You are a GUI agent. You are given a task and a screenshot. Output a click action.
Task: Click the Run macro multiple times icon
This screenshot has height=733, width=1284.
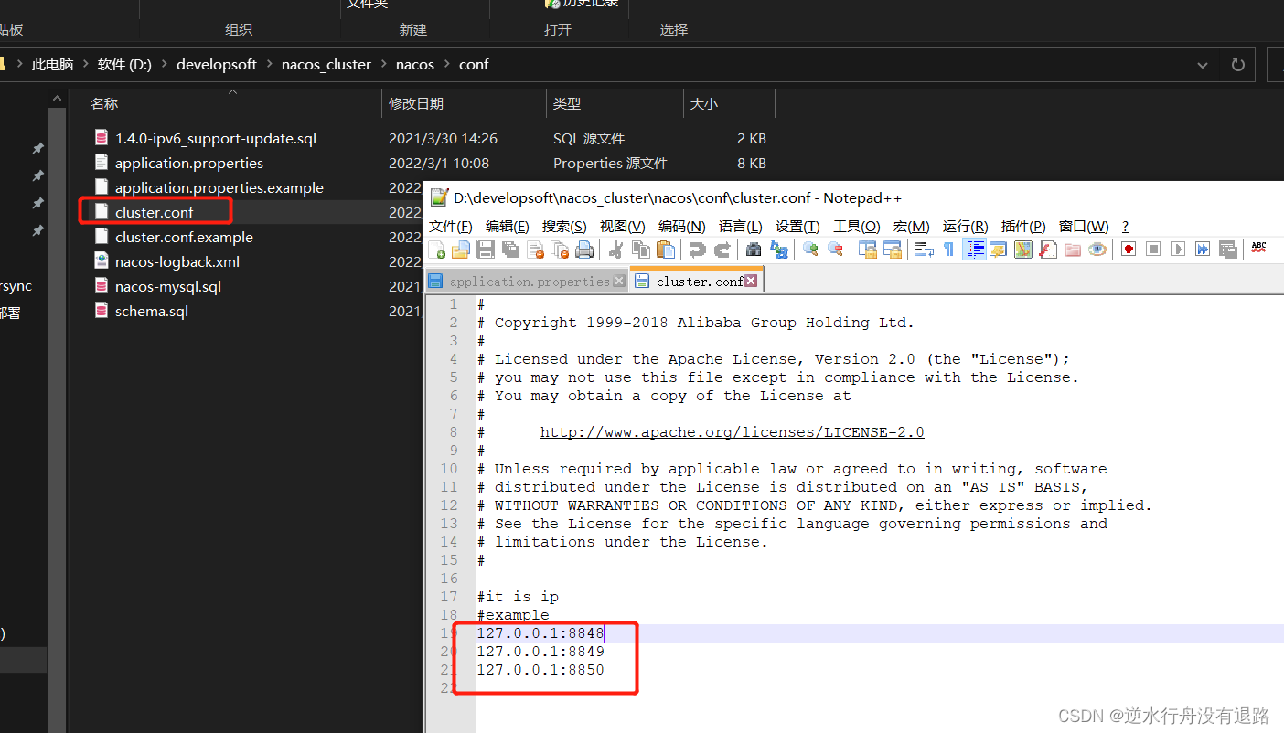[x=1204, y=249]
